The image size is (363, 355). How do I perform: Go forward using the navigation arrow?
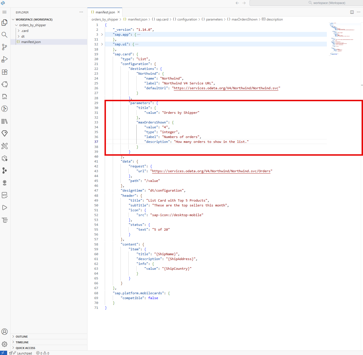click(x=244, y=3)
